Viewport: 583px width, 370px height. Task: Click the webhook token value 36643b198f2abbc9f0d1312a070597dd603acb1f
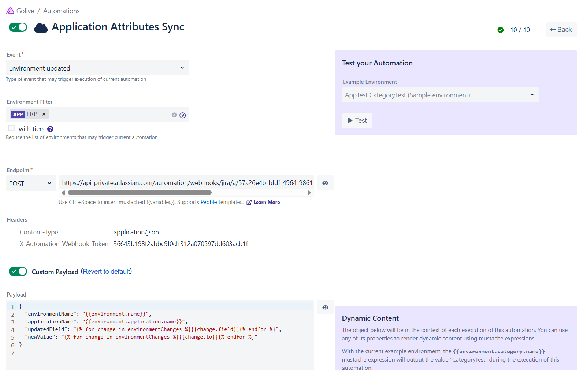point(181,244)
